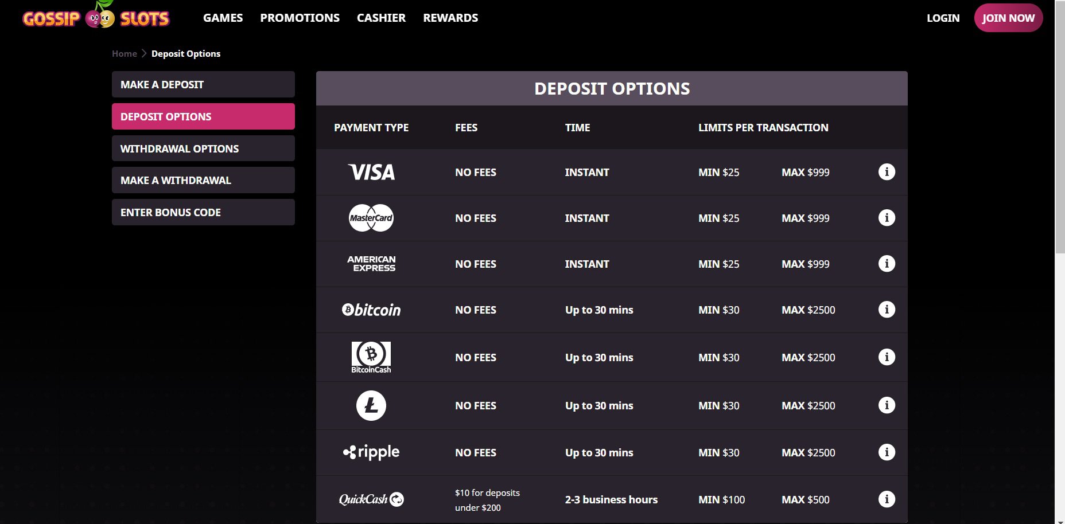Open info icon for Visa row
Screen dimensions: 1065x524
pyautogui.click(x=887, y=172)
